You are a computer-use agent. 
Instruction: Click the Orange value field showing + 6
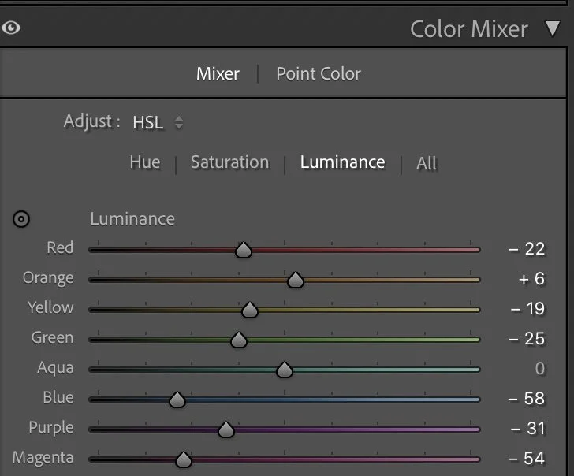[x=531, y=279]
